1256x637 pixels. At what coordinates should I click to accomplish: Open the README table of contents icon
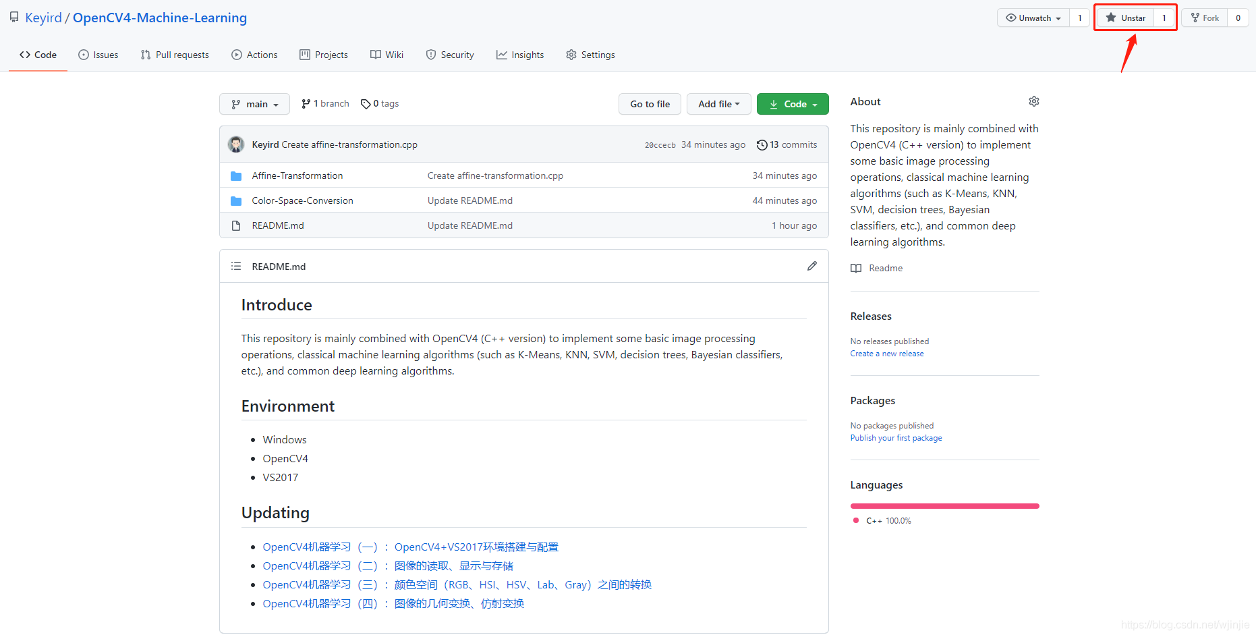pos(236,267)
